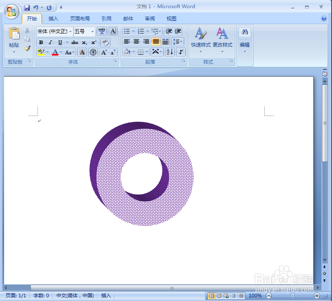Click the Paste clipboard icon
Image resolution: width=332 pixels, height=301 pixels.
(14, 33)
